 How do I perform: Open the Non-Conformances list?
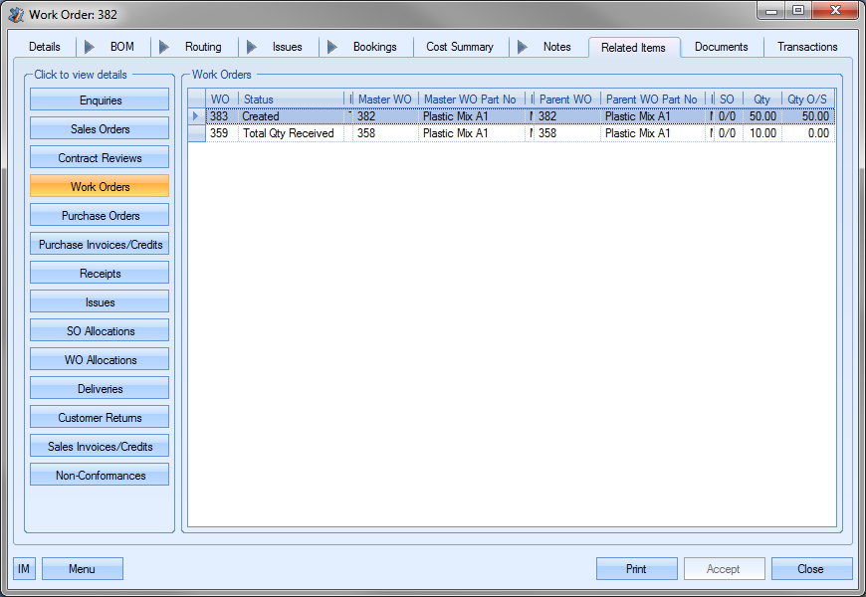click(100, 476)
